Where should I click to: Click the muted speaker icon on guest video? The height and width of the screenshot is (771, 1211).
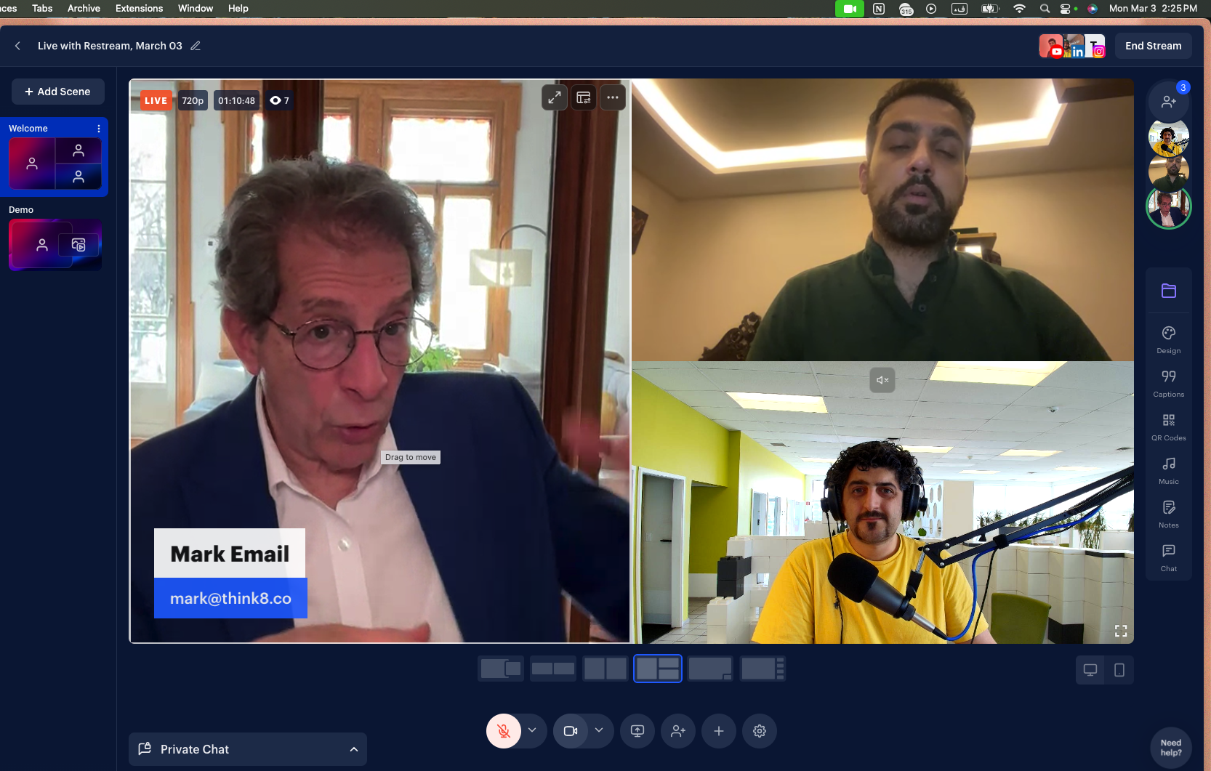[x=882, y=380]
